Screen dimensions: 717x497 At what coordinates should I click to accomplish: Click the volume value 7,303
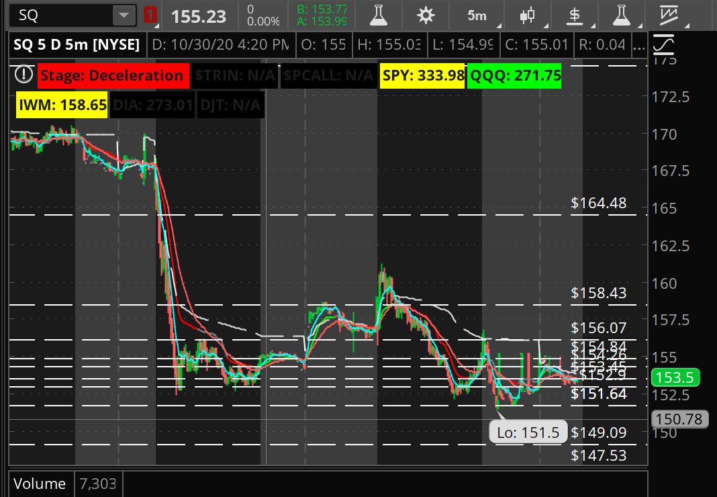(x=98, y=484)
